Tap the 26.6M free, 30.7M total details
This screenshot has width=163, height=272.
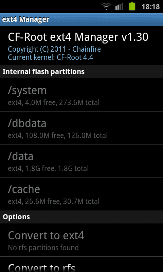click(x=62, y=201)
